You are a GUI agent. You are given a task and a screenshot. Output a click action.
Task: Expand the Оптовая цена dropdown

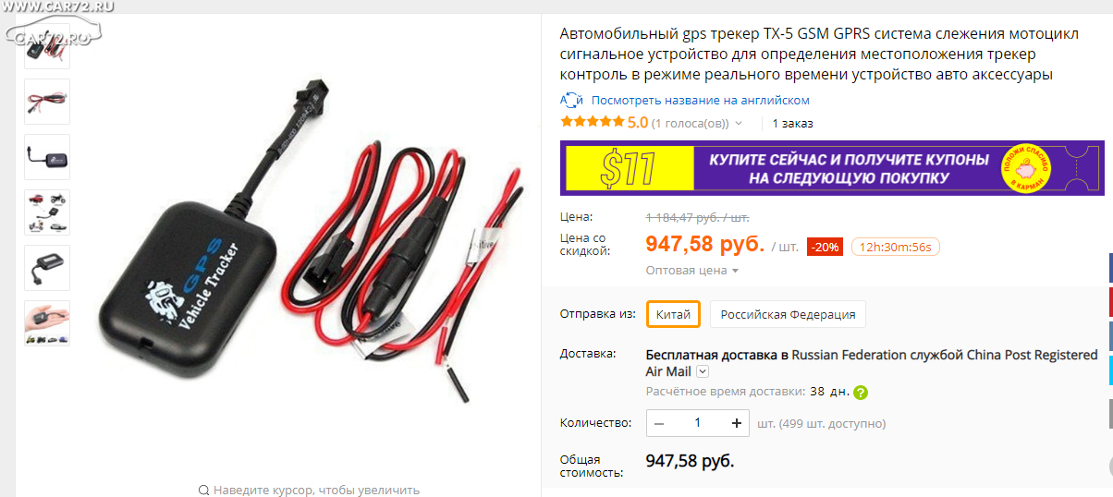pos(692,271)
